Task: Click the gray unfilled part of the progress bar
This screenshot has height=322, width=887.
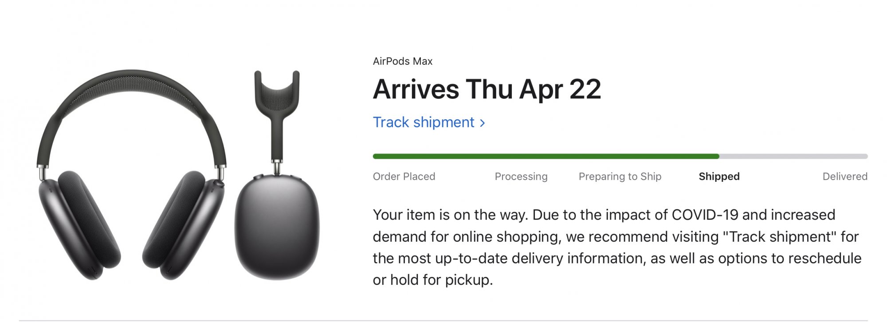Action: click(x=793, y=156)
